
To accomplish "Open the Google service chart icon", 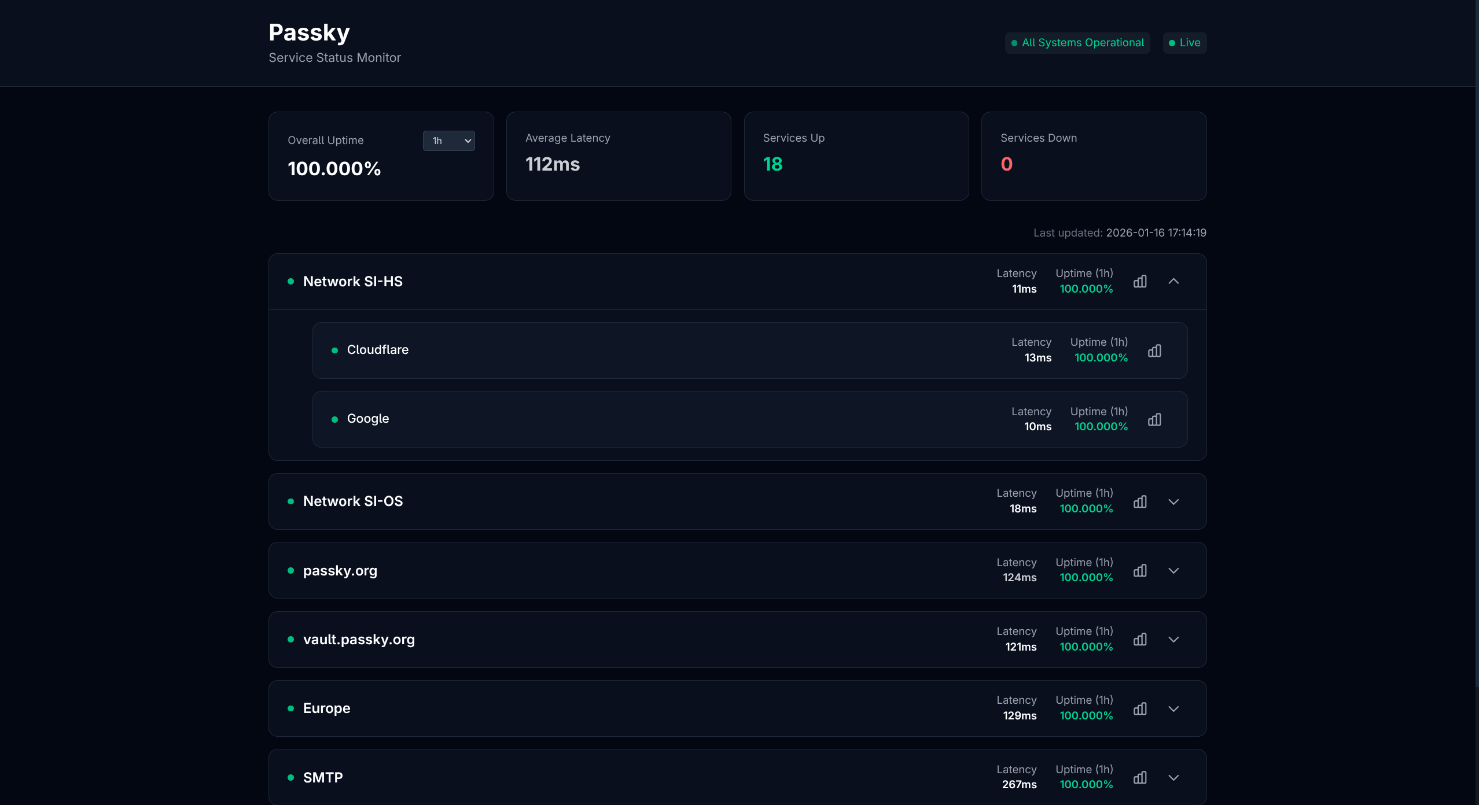I will (1154, 420).
